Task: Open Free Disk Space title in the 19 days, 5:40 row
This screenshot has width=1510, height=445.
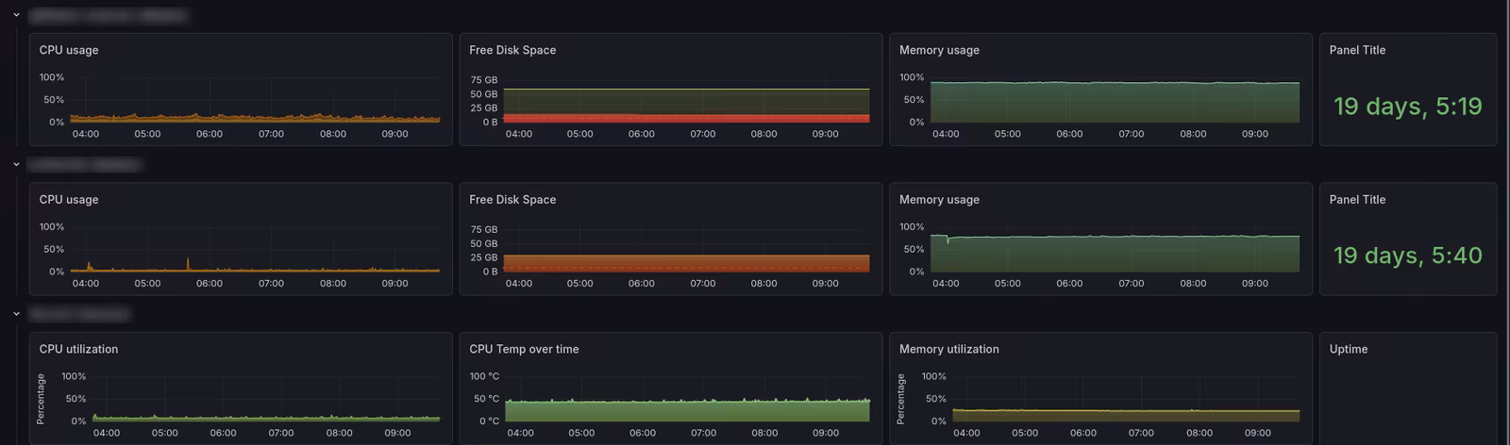Action: click(x=512, y=199)
